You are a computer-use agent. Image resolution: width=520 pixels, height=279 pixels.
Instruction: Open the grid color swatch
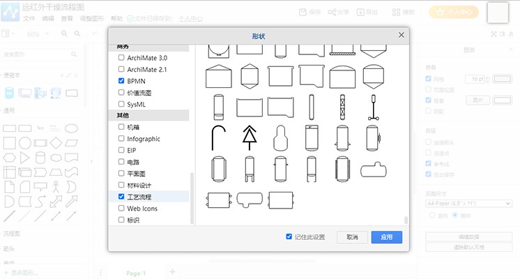click(x=502, y=79)
